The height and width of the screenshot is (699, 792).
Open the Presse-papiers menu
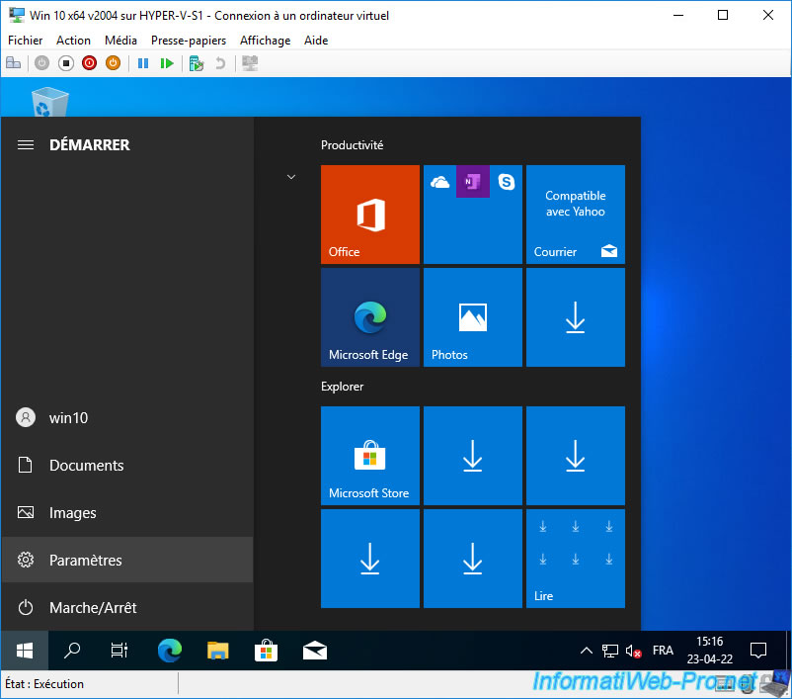pos(189,41)
